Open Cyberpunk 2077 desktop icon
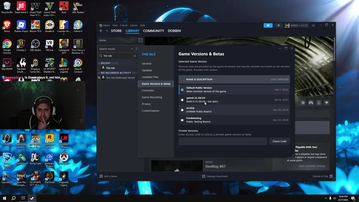 [x=64, y=47]
